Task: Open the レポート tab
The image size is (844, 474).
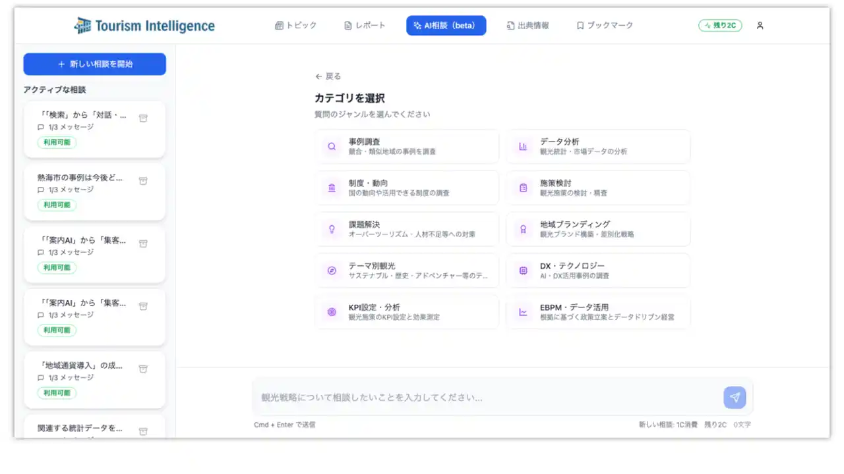Action: pyautogui.click(x=365, y=26)
